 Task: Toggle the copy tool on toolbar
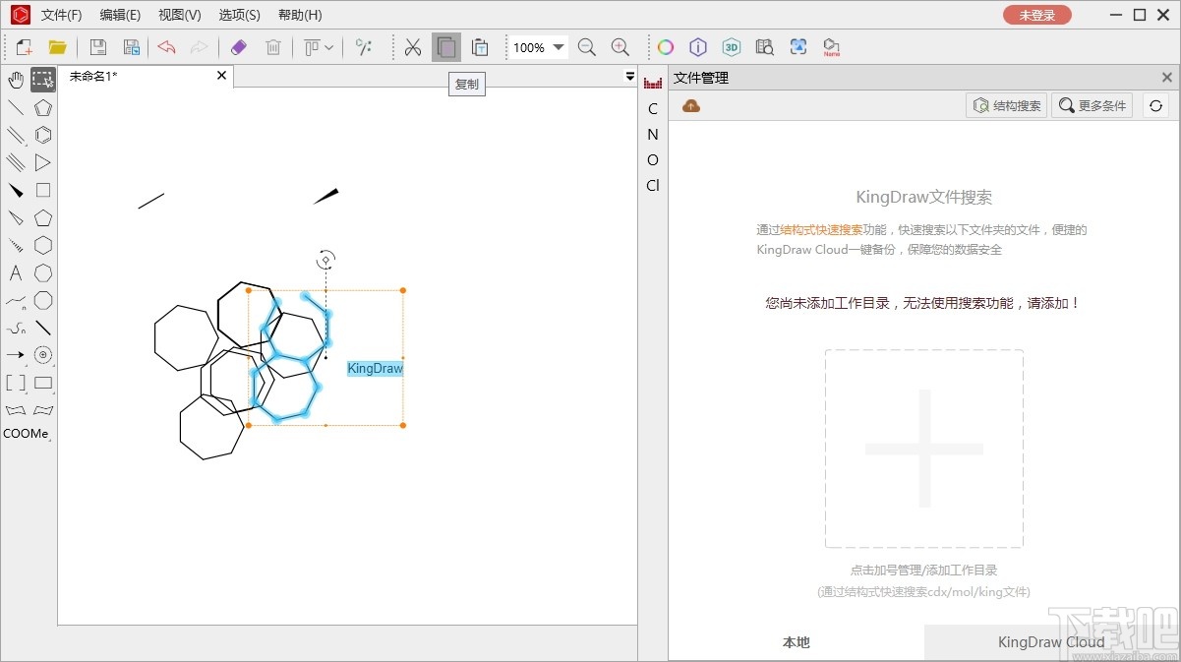[445, 46]
